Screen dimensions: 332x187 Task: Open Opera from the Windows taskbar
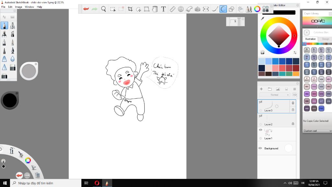tap(97, 183)
